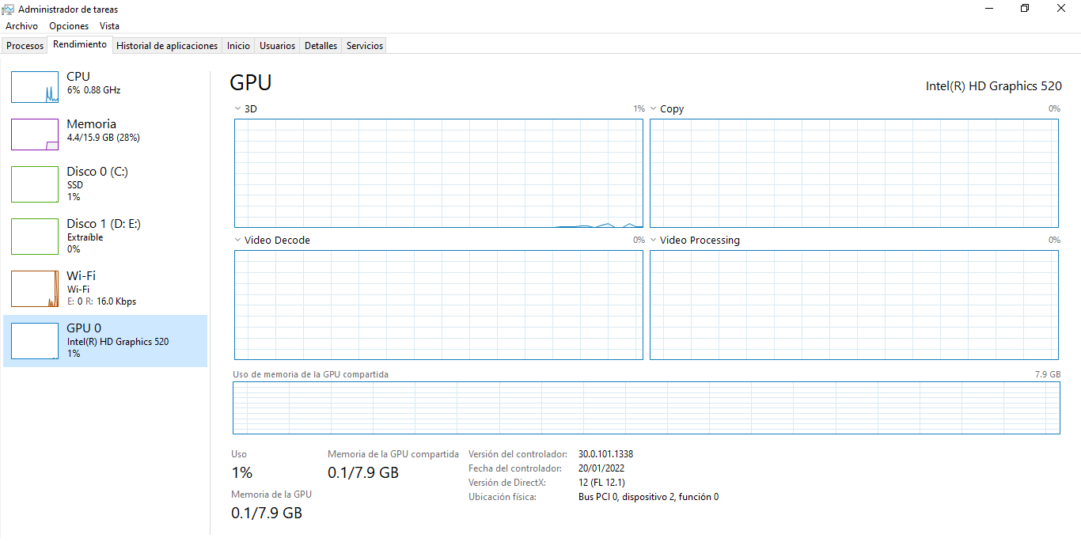Viewport: 1081px width, 542px height.
Task: Select the GPU 0 sidebar entry
Action: pyautogui.click(x=105, y=341)
